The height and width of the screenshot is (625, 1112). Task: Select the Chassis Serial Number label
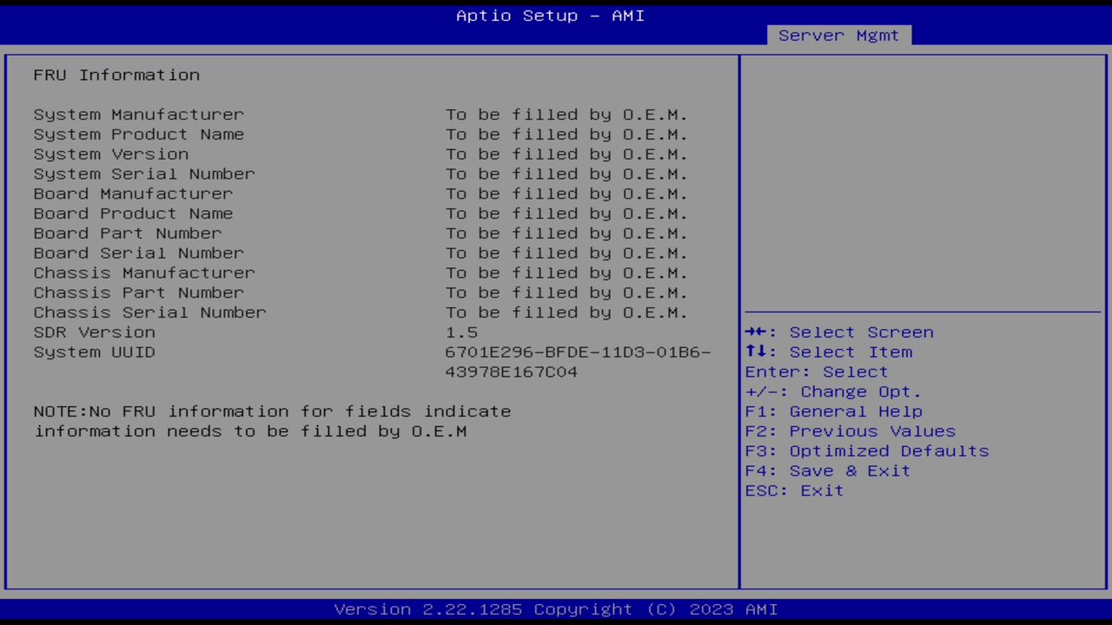(x=150, y=313)
